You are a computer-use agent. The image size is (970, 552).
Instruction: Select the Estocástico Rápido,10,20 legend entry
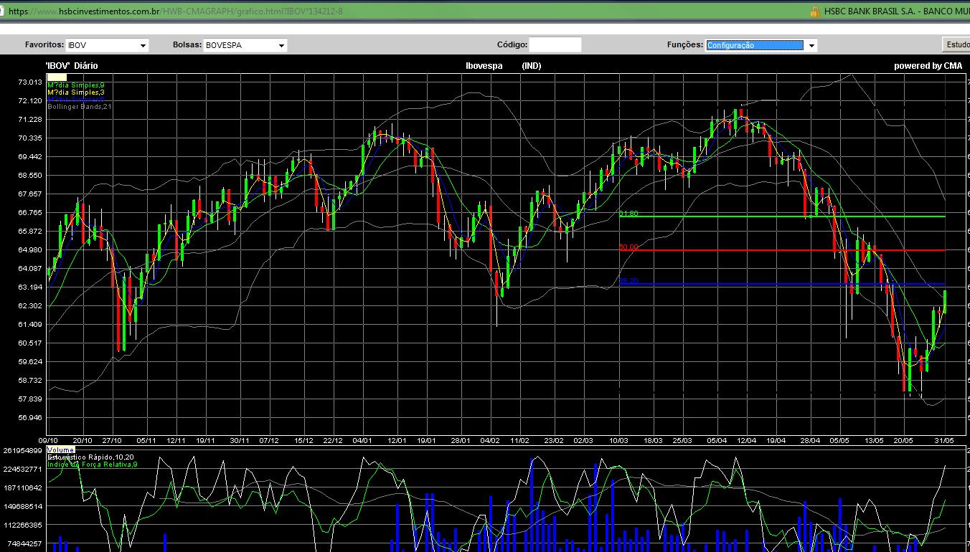pyautogui.click(x=90, y=457)
